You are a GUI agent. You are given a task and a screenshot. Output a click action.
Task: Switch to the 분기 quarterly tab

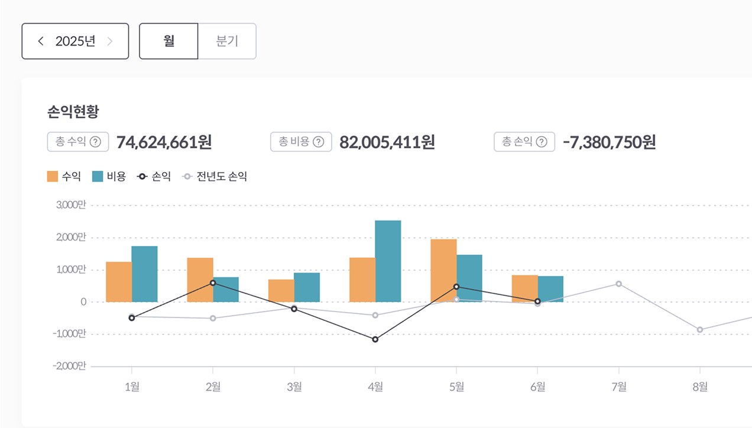click(x=227, y=41)
